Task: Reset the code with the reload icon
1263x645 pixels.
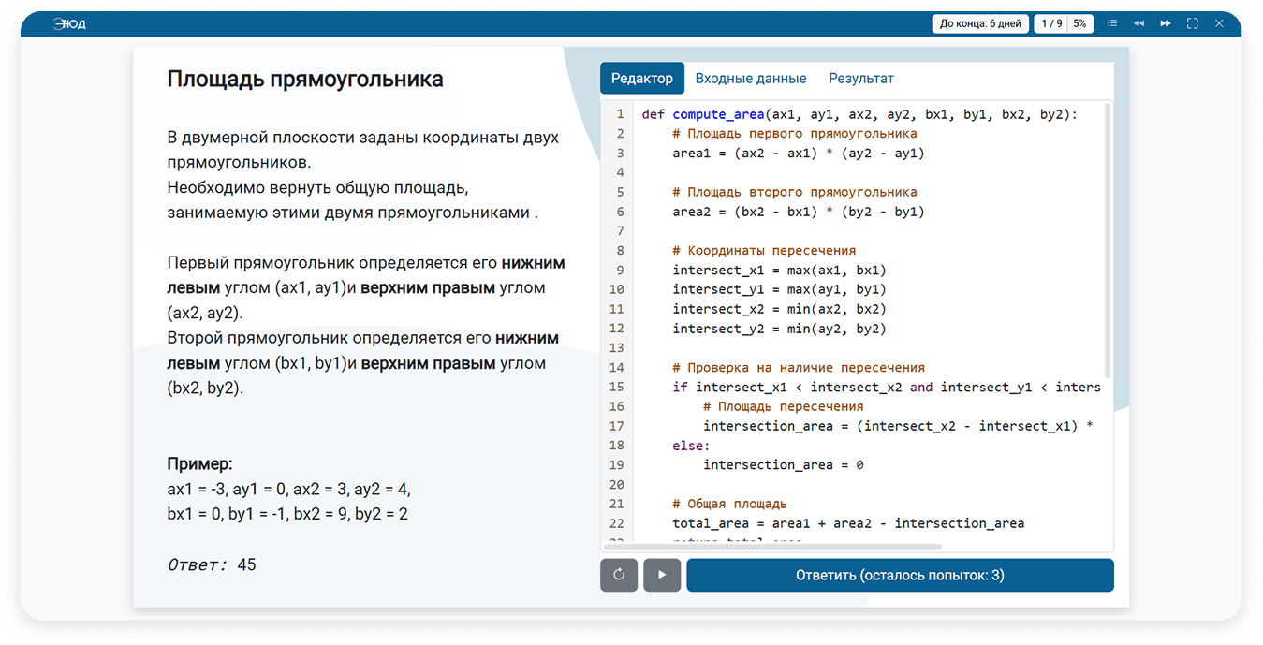Action: (619, 575)
